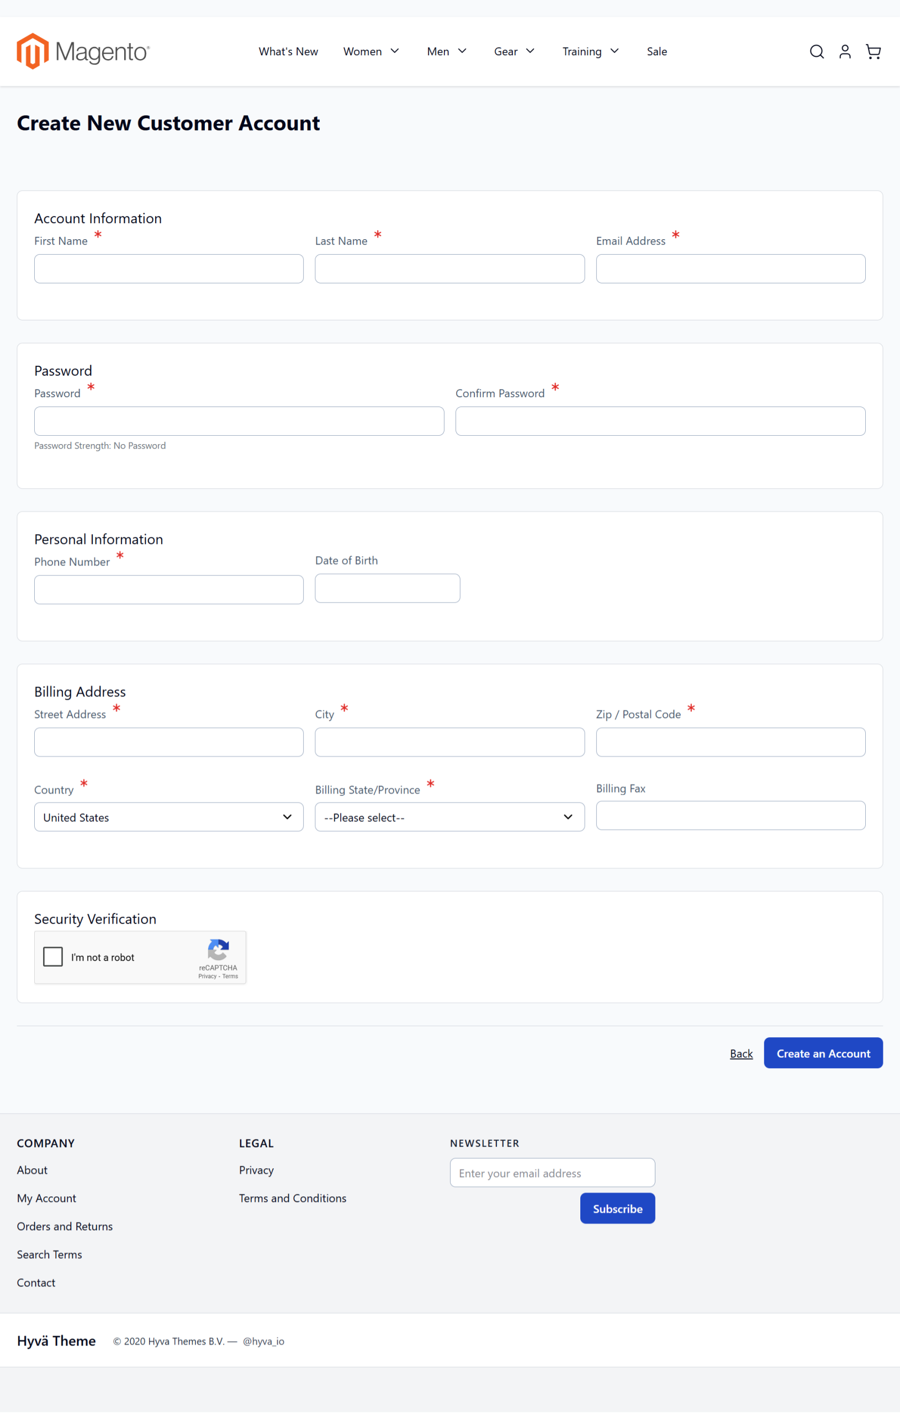Open the Country dropdown
900x1414 pixels.
click(x=168, y=817)
